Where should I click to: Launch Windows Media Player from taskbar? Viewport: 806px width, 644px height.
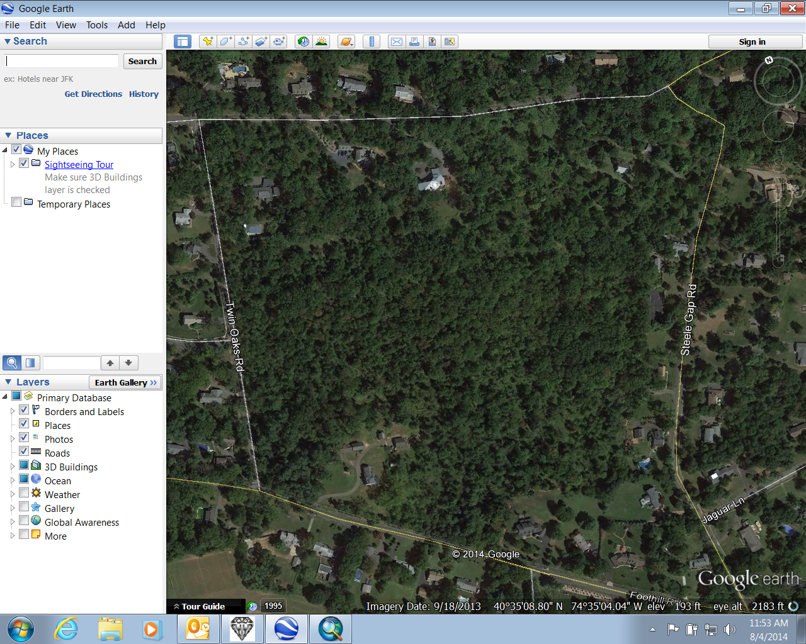(151, 629)
